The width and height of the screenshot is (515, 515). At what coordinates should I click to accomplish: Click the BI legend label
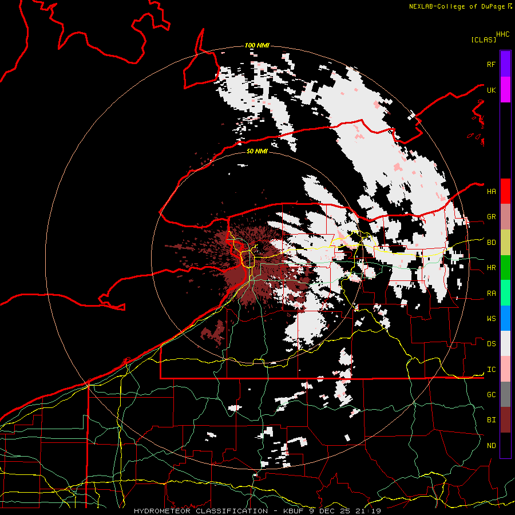492,420
